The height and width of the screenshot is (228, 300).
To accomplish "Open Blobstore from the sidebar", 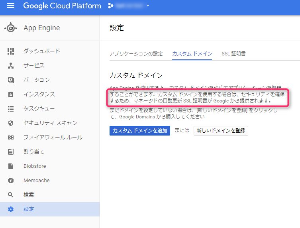I will coord(50,166).
